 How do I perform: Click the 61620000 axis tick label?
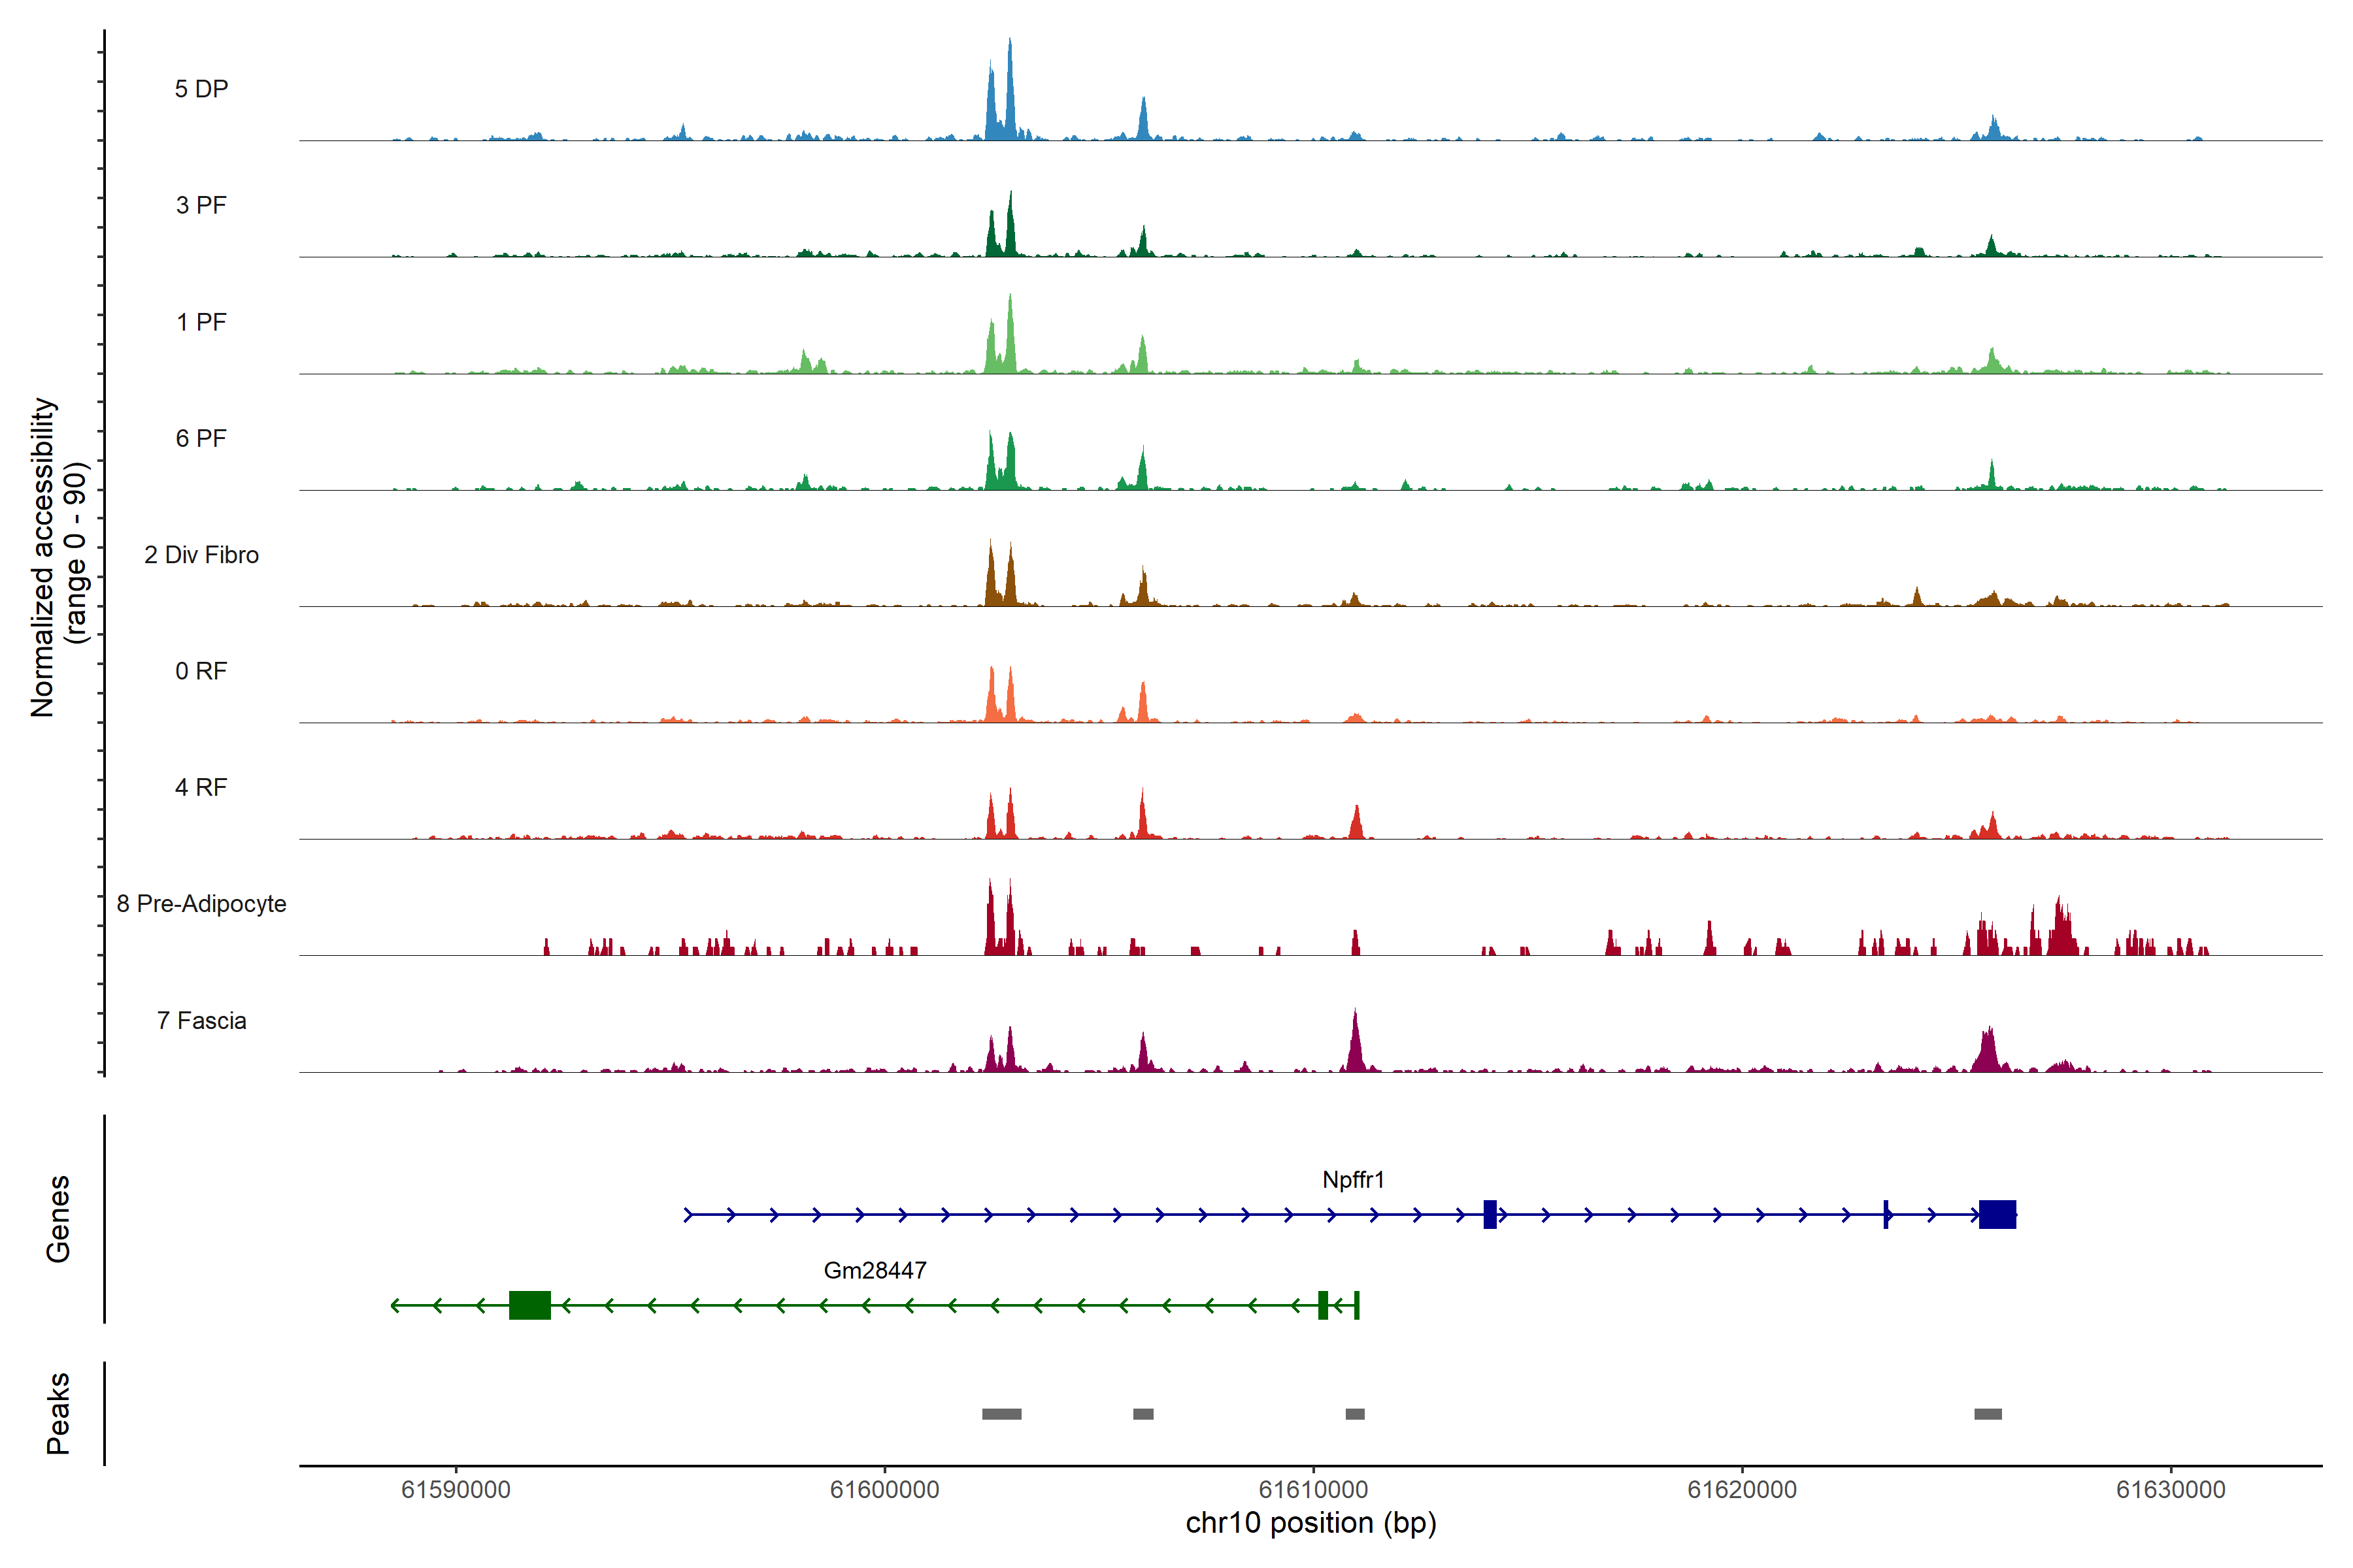[1742, 1490]
